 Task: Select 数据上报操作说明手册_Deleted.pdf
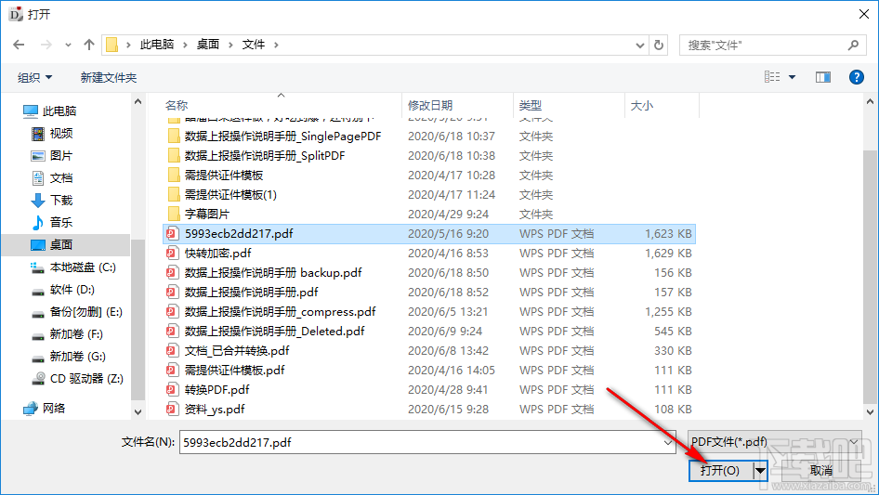275,332
